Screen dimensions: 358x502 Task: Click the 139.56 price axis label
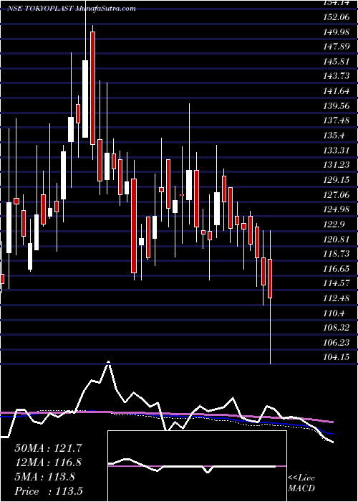click(336, 106)
